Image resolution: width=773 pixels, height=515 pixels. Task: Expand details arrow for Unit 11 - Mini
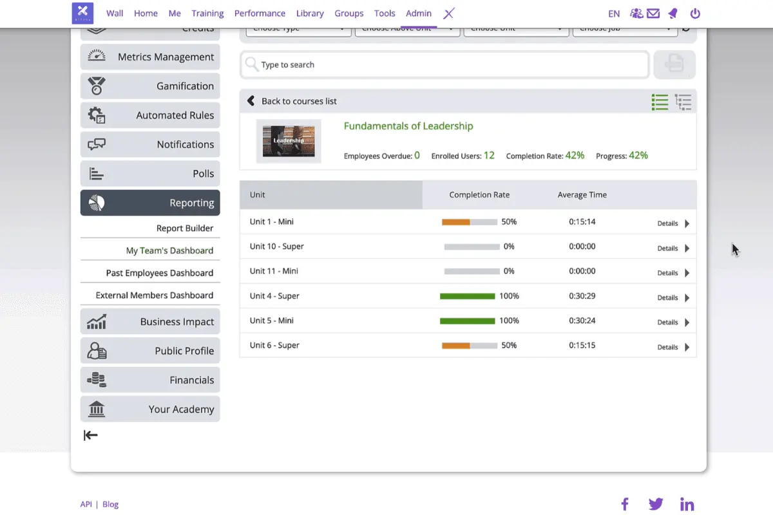(687, 273)
